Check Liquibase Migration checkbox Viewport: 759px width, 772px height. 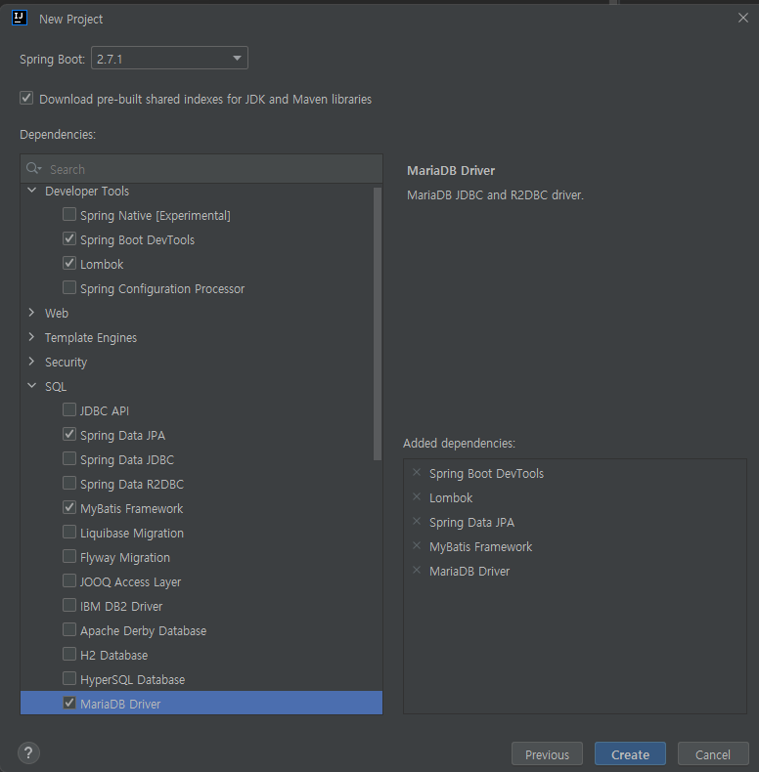click(x=69, y=532)
